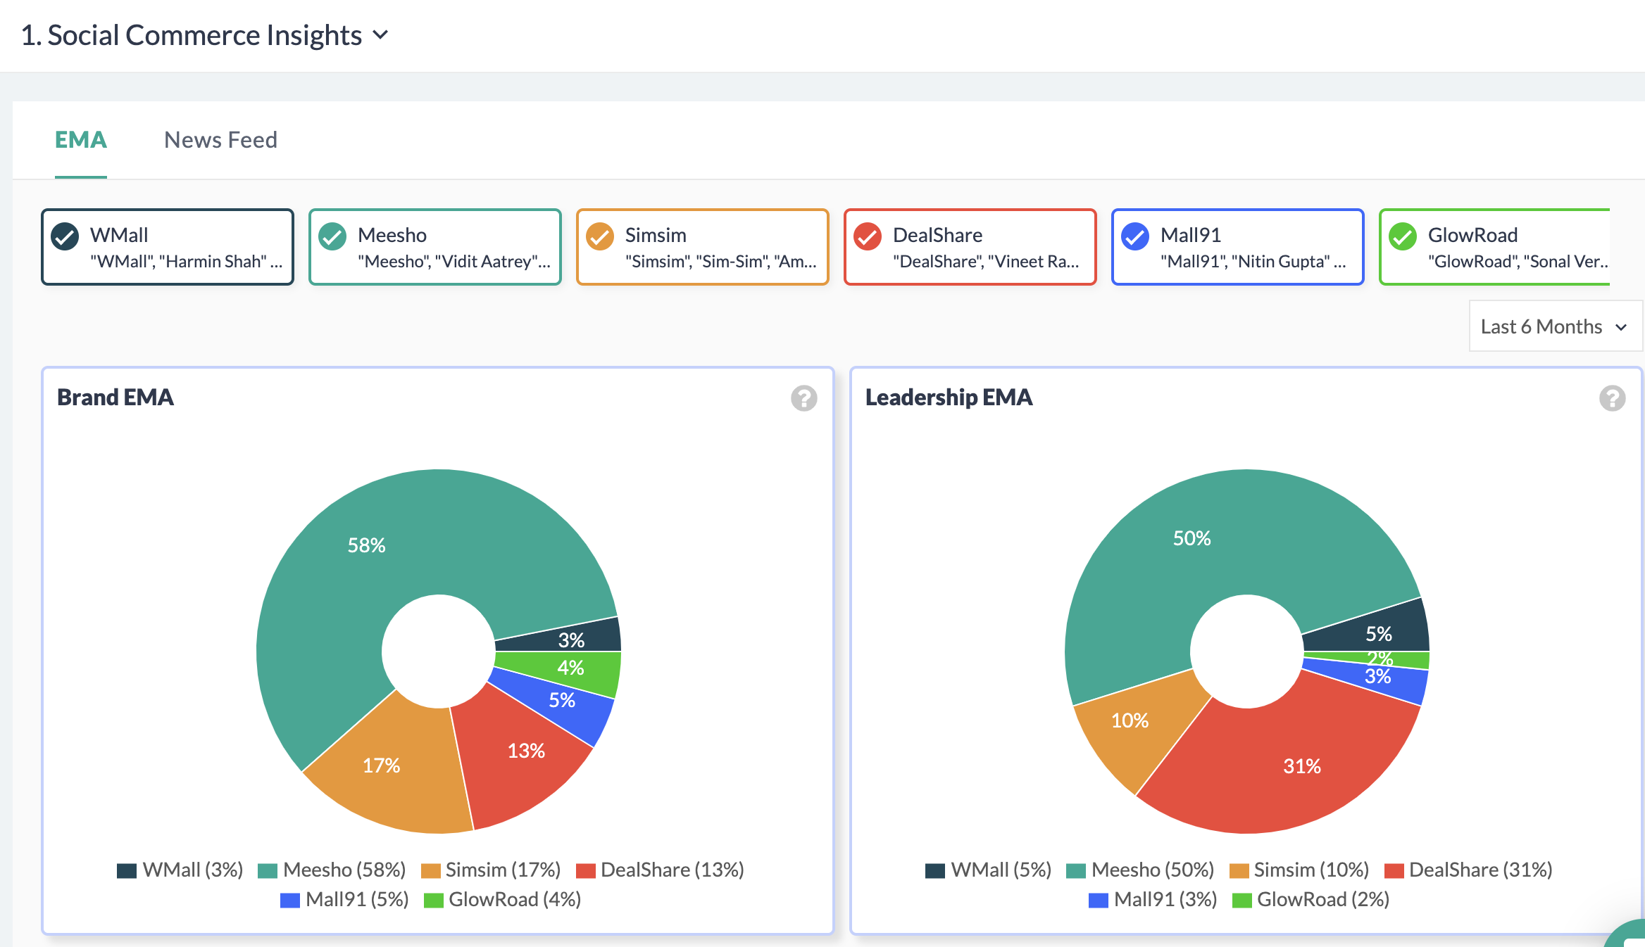
Task: Select the 5% Mall91 slice in Brand EMA
Action: pyautogui.click(x=562, y=701)
